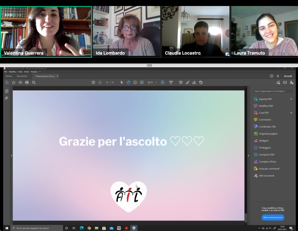
Task: Open the File menu
Action: (x=6, y=72)
